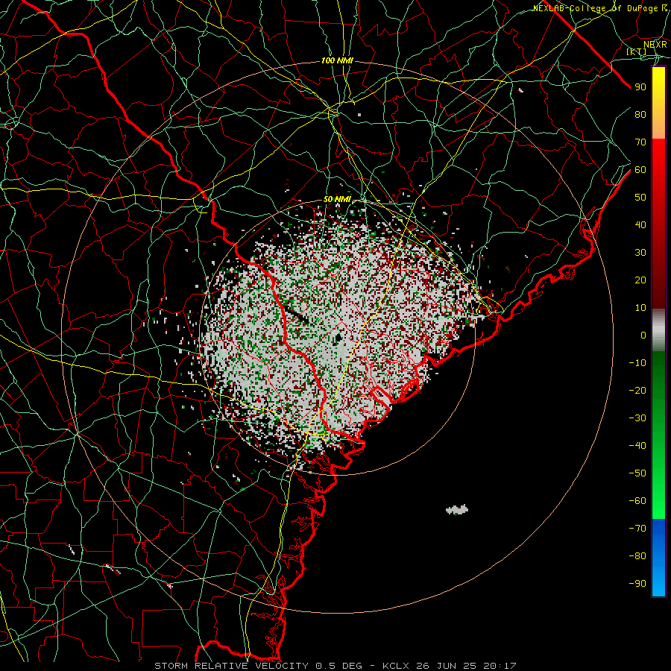
Task: Select the -60 value on velocity scale
Action: click(637, 501)
